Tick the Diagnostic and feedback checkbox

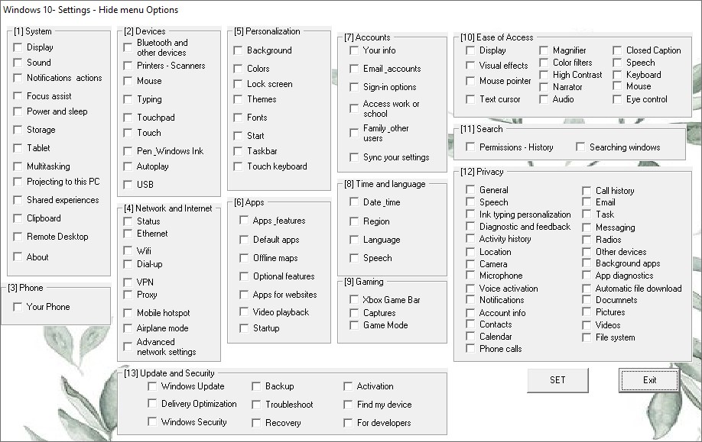[x=470, y=227]
